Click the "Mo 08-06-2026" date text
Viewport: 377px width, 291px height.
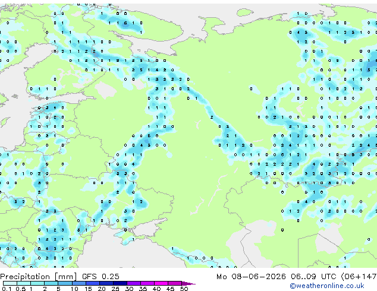click(x=251, y=277)
